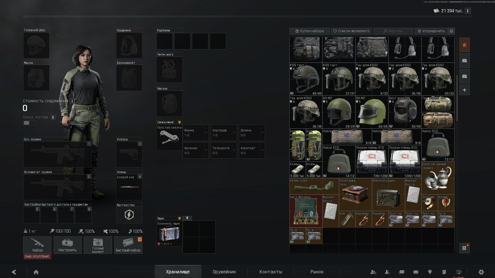Select Первая помощь STO with 739/1200

point(372,162)
